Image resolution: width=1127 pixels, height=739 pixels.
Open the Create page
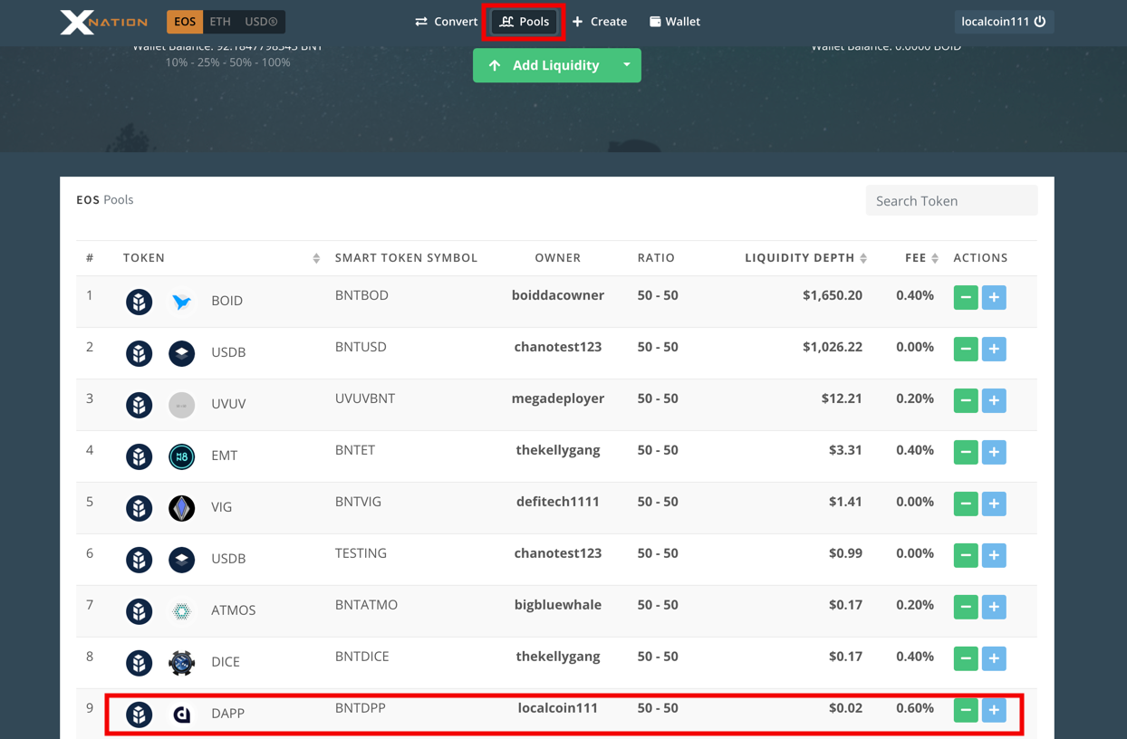click(x=600, y=22)
